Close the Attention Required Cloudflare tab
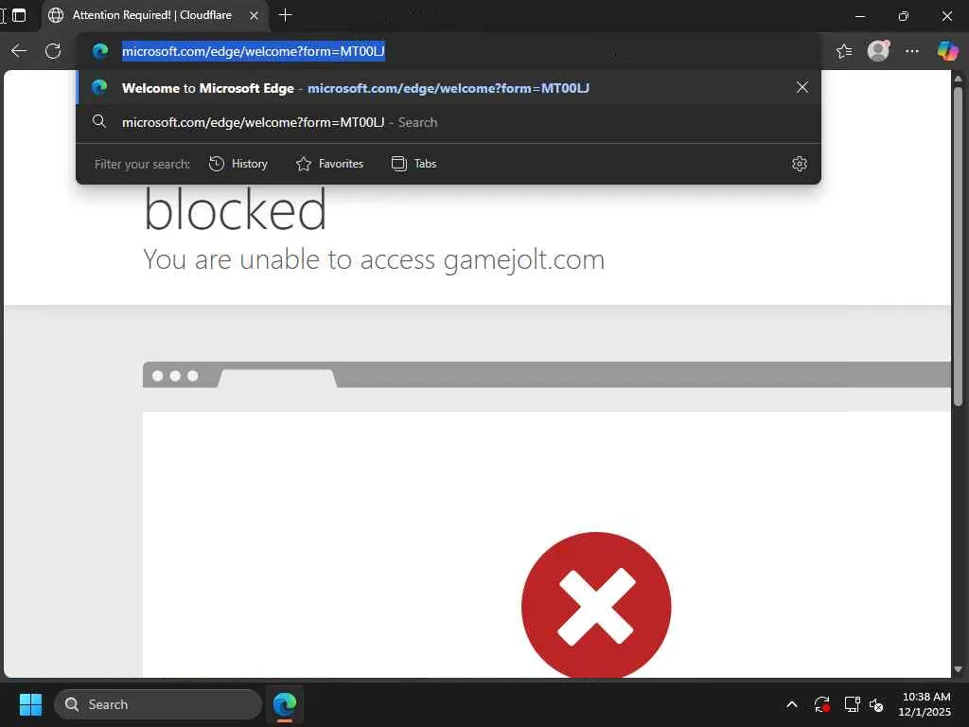 click(x=254, y=15)
